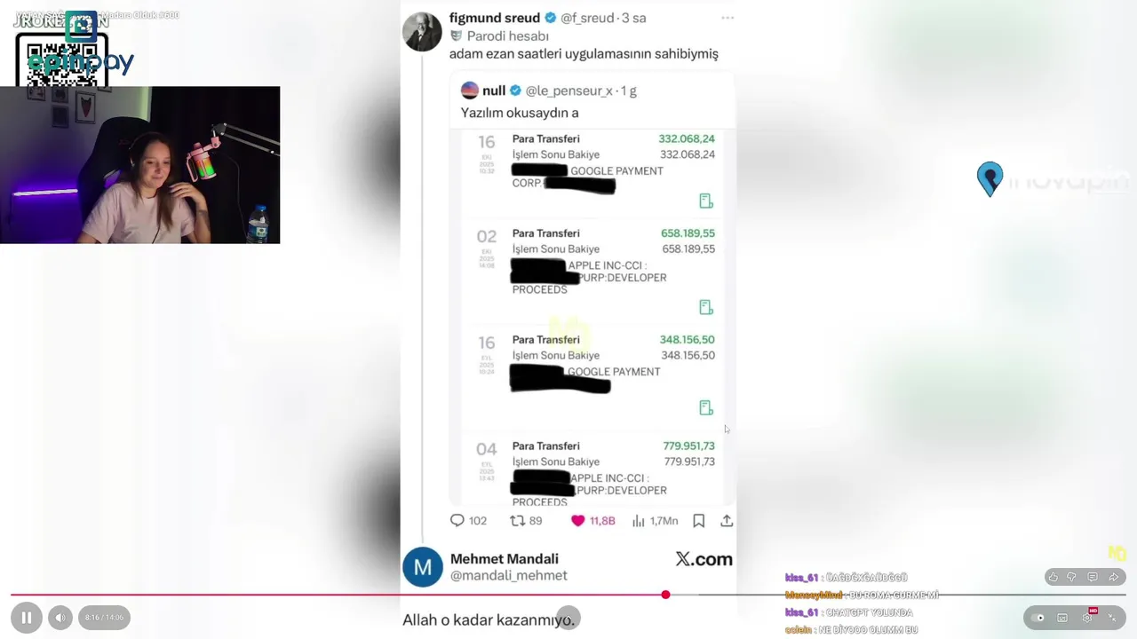Screen dimensions: 1137x639
Task: Open the tweet's three-dot more menu
Action: tap(728, 18)
